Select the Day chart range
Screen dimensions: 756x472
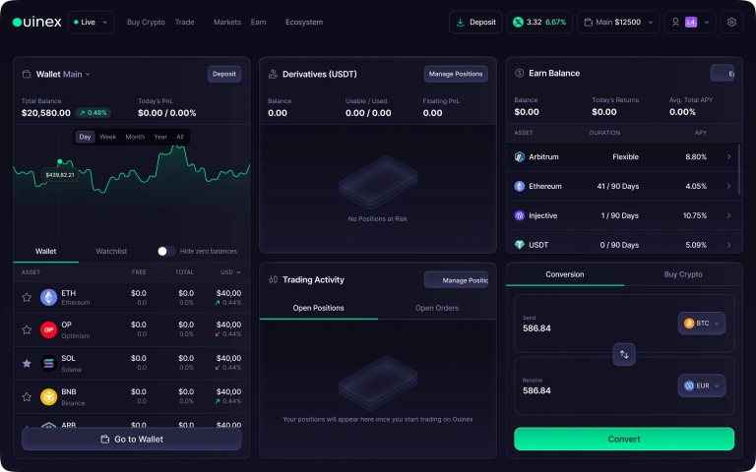85,138
